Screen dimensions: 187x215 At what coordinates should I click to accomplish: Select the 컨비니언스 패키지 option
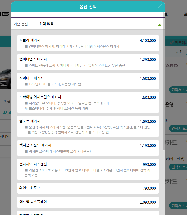(88, 62)
